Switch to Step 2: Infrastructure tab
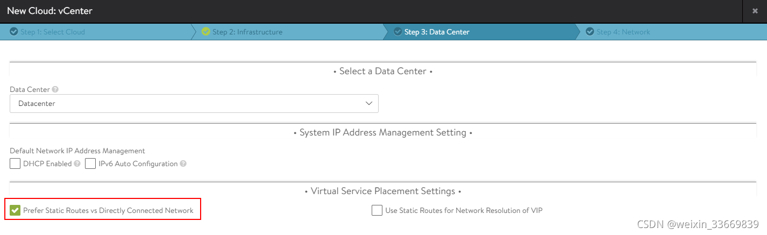The height and width of the screenshot is (235, 767). (247, 32)
